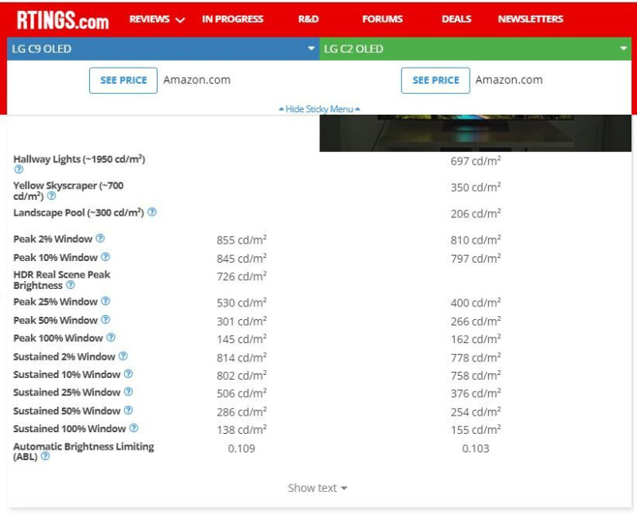
Task: Open help icon for Sustained 25% Window
Action: tap(128, 392)
